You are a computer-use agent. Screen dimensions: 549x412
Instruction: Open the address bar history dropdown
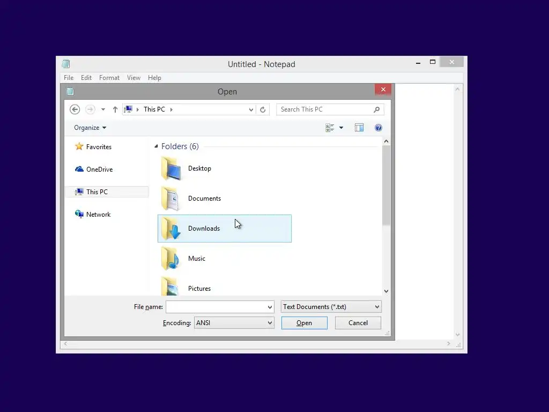tap(251, 109)
